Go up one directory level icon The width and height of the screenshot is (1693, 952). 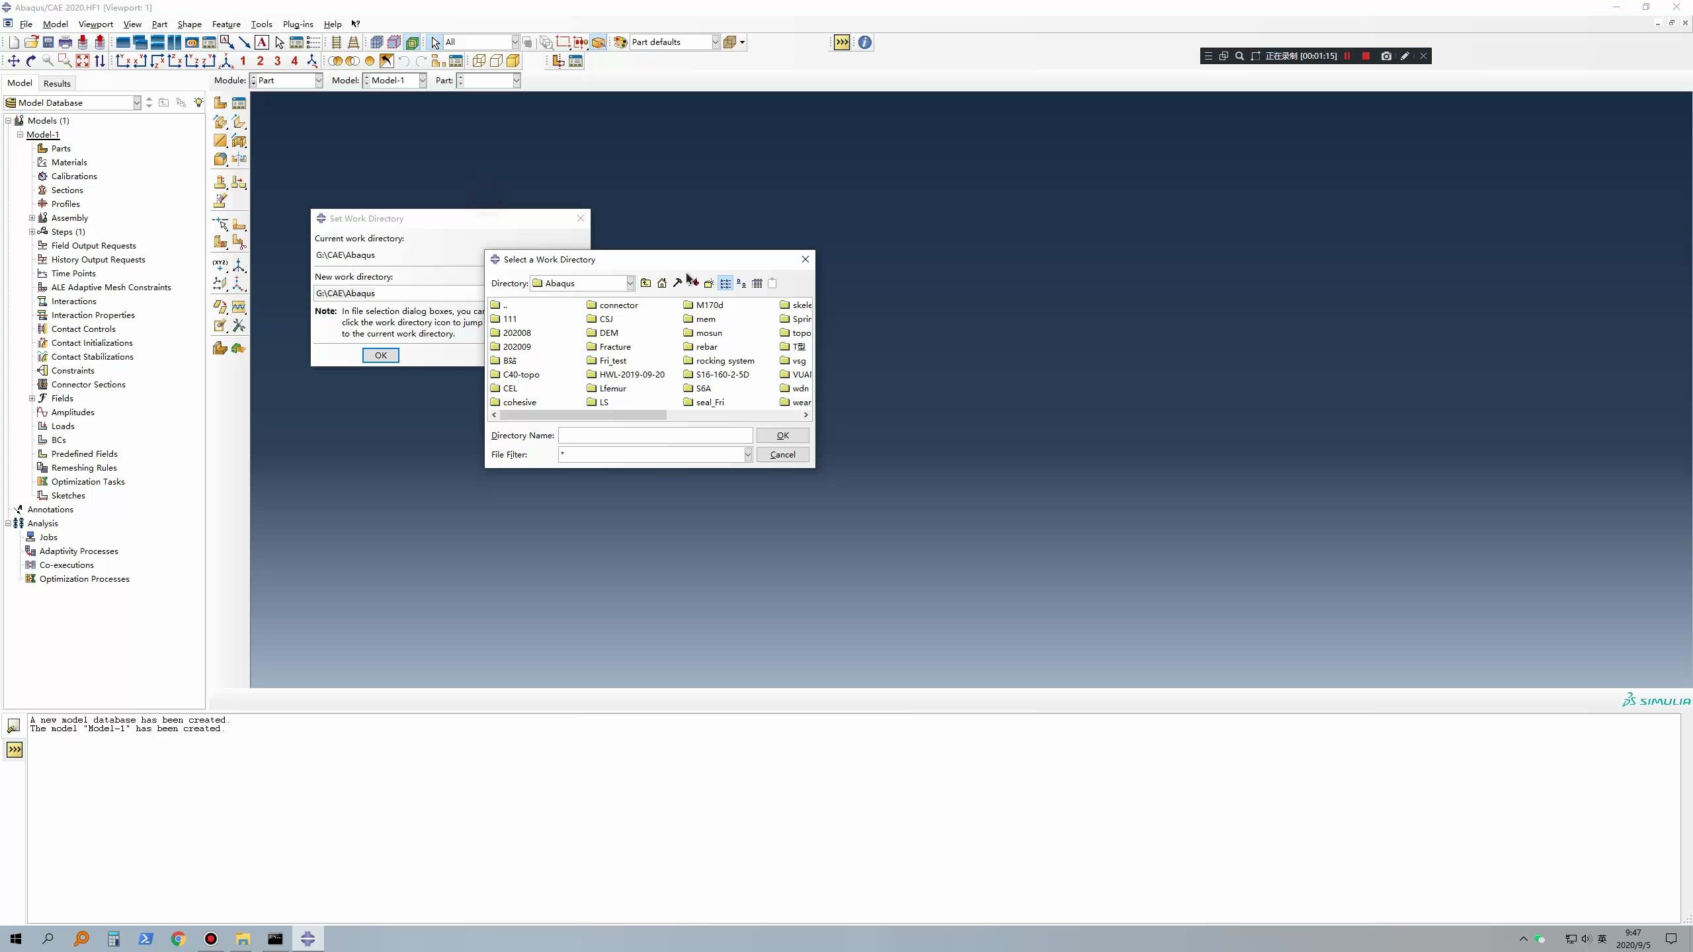click(x=645, y=283)
